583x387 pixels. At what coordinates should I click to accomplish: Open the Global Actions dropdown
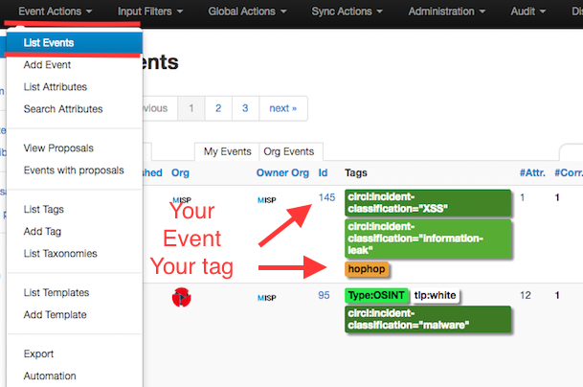pos(252,11)
